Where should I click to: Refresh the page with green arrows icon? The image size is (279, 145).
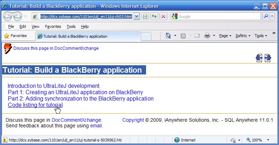tap(154, 17)
